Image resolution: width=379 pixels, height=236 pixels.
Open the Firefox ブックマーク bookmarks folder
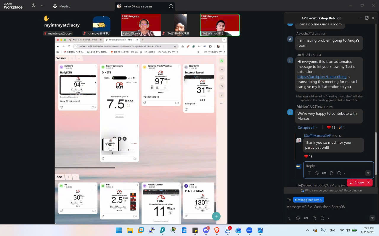pos(168,52)
